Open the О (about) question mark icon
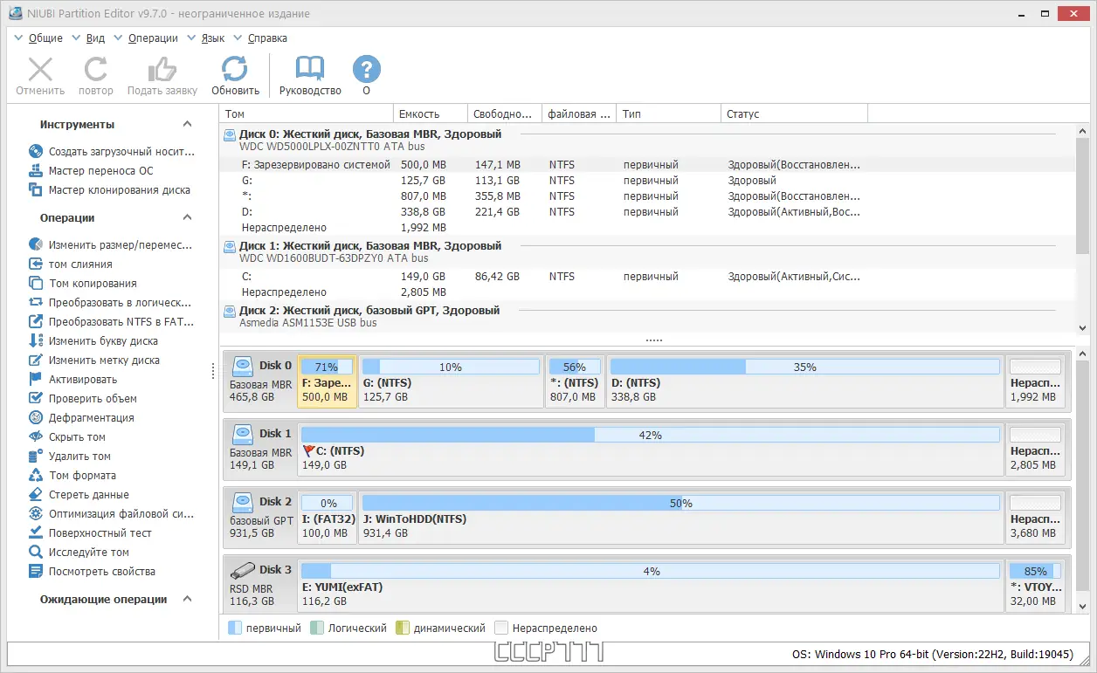Image resolution: width=1097 pixels, height=673 pixels. tap(367, 69)
